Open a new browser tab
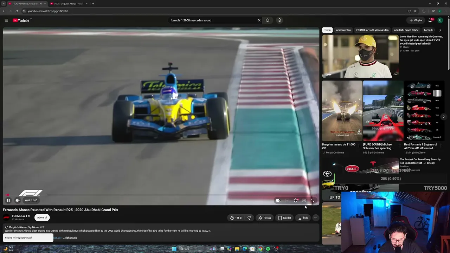The width and height of the screenshot is (450, 253). [93, 4]
